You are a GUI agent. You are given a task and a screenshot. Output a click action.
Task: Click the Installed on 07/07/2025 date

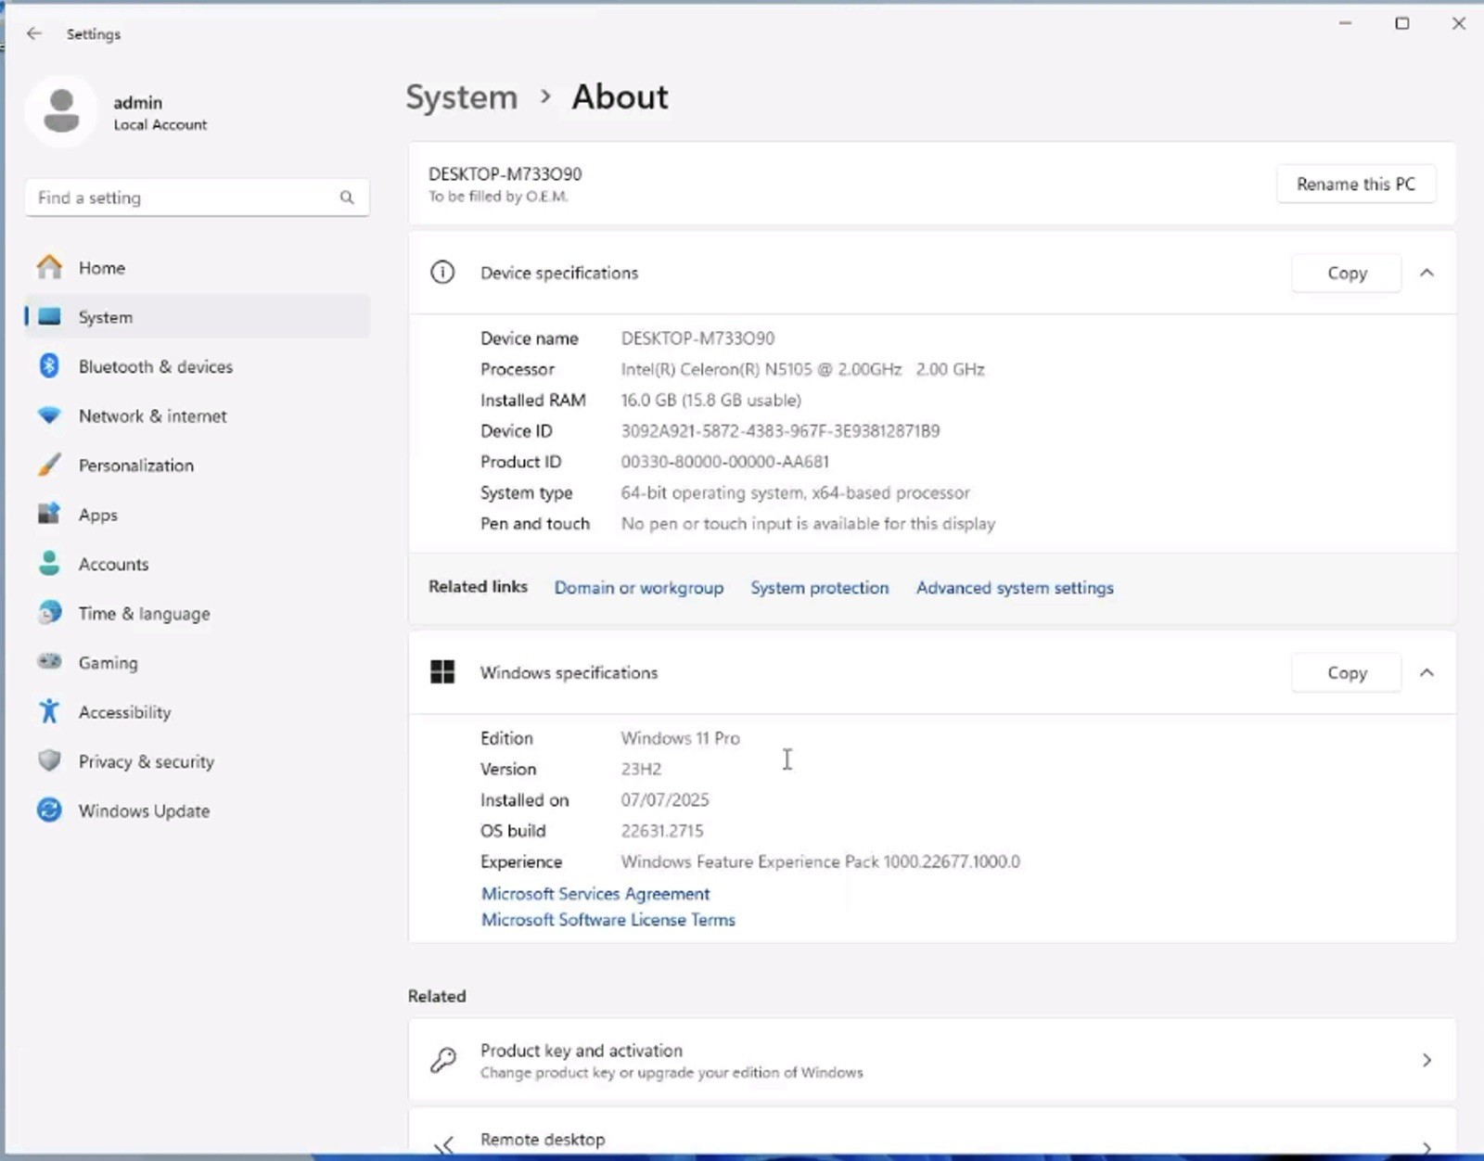click(664, 799)
